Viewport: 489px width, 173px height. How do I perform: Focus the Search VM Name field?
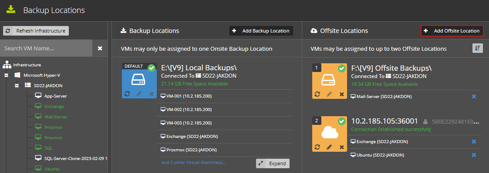(x=46, y=48)
